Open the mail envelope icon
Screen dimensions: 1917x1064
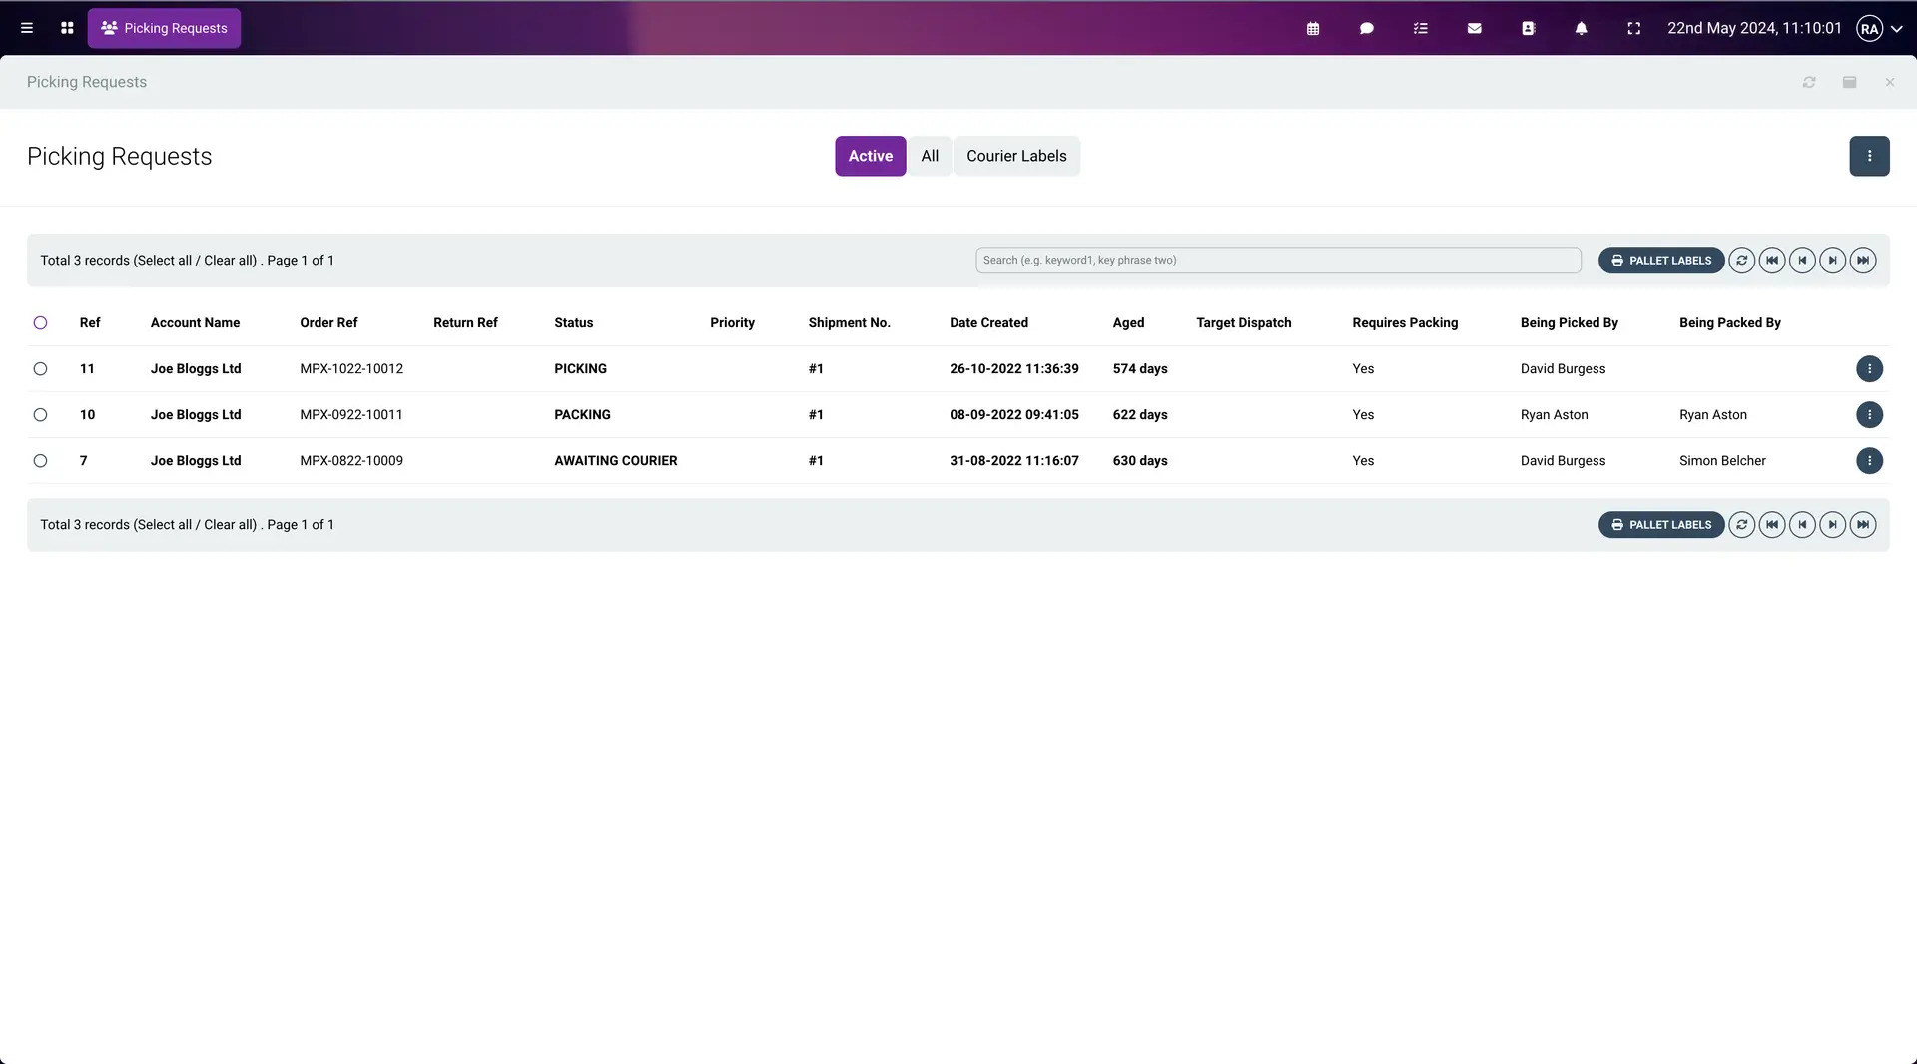(x=1474, y=29)
